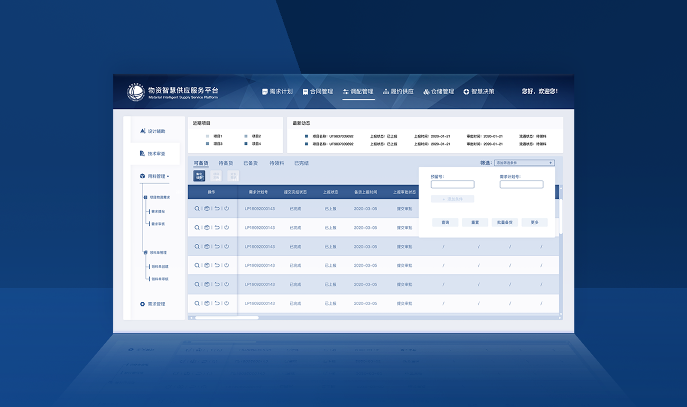
Task: Open 需求计划 in top navigation
Action: point(277,91)
